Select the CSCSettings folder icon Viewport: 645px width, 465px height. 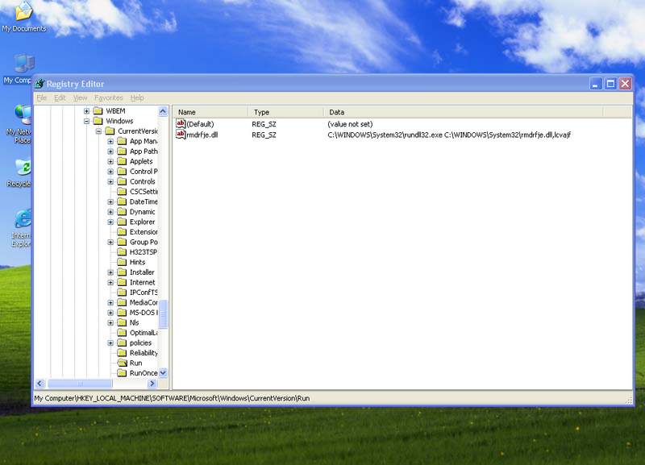click(x=122, y=192)
